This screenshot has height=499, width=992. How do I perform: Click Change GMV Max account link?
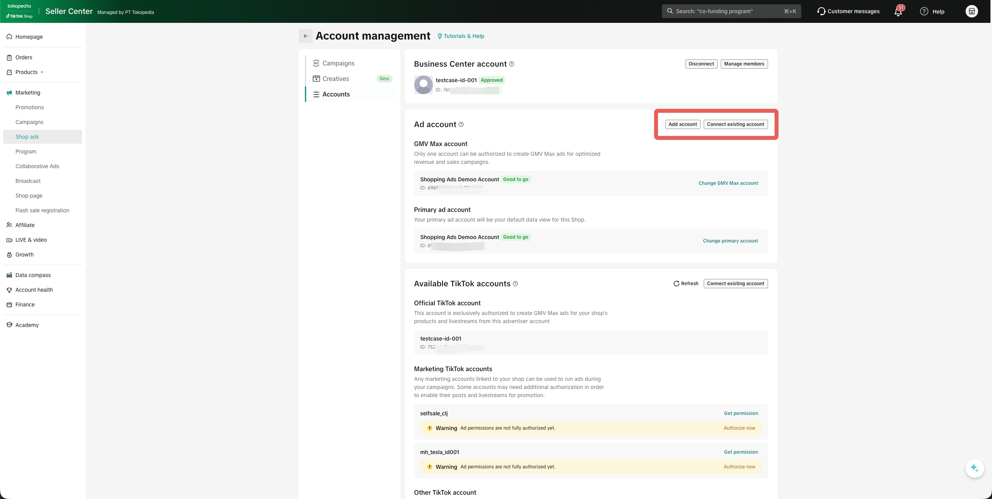pos(728,183)
